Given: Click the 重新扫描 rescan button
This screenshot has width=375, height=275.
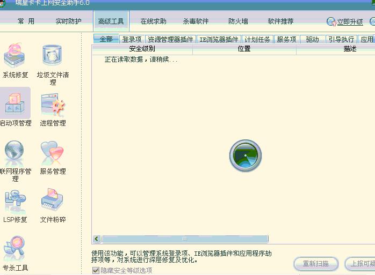Looking at the screenshot, I should 316,264.
